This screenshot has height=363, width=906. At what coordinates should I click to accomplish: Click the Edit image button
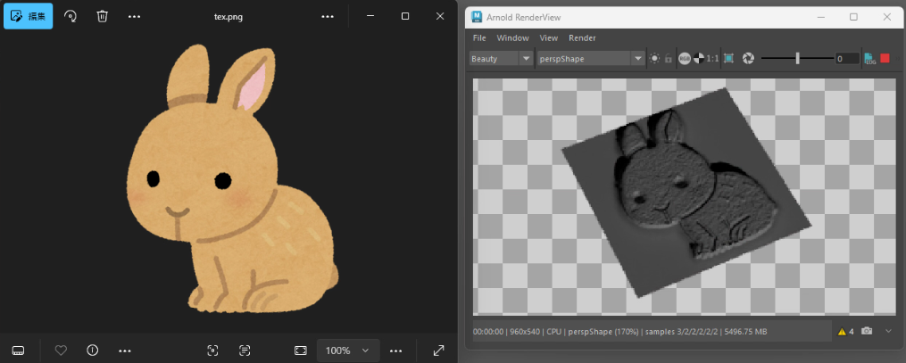click(28, 16)
